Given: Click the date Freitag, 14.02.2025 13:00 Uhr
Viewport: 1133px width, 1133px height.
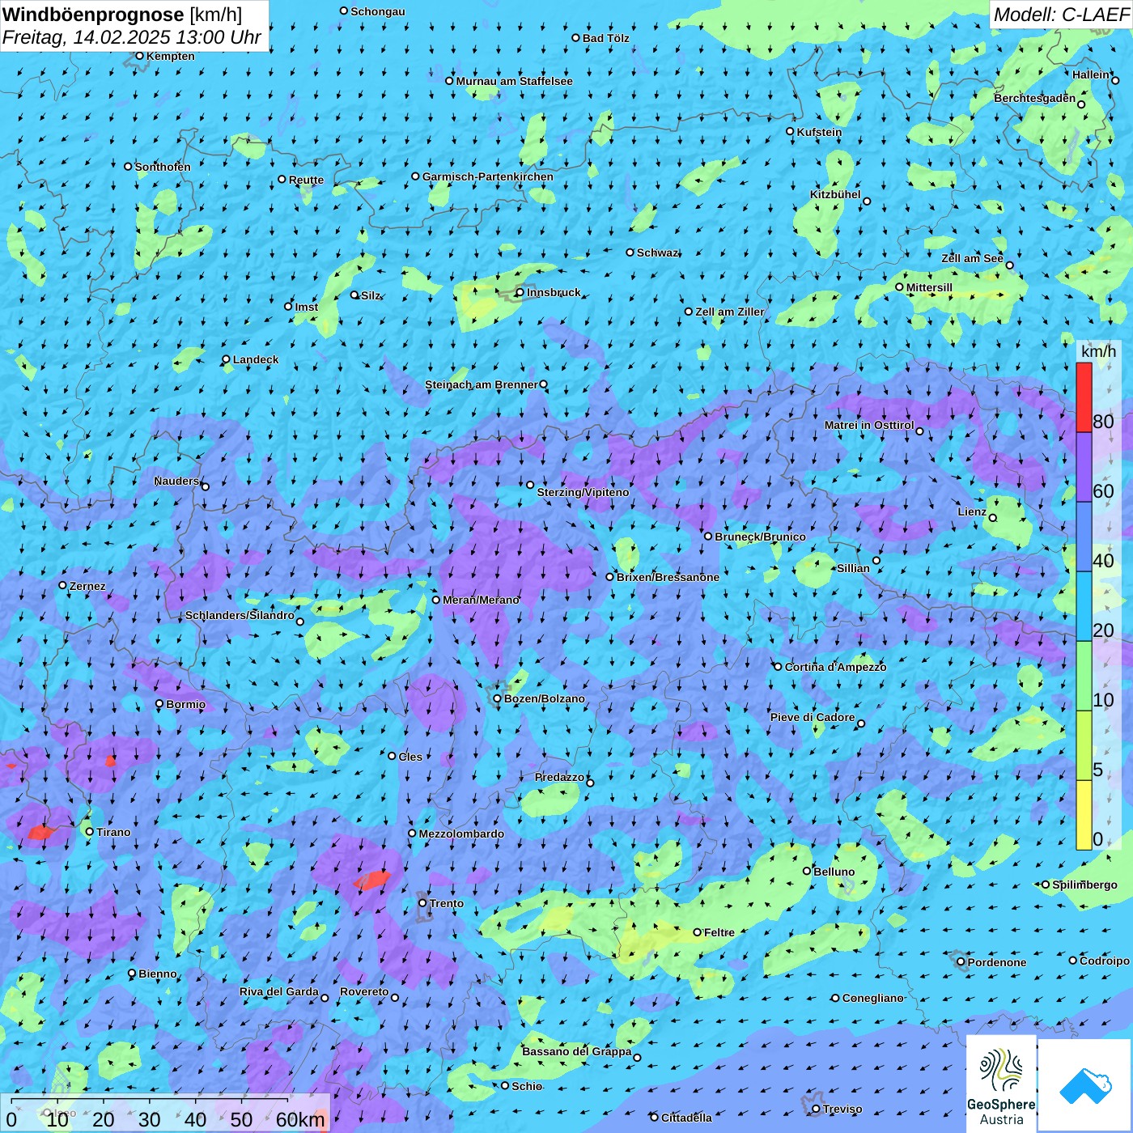Looking at the screenshot, I should coord(132,37).
